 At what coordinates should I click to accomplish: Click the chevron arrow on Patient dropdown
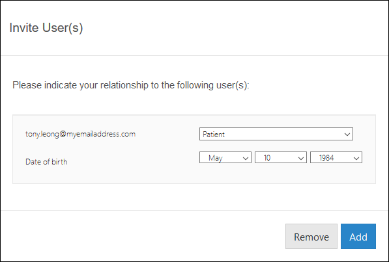[347, 135]
